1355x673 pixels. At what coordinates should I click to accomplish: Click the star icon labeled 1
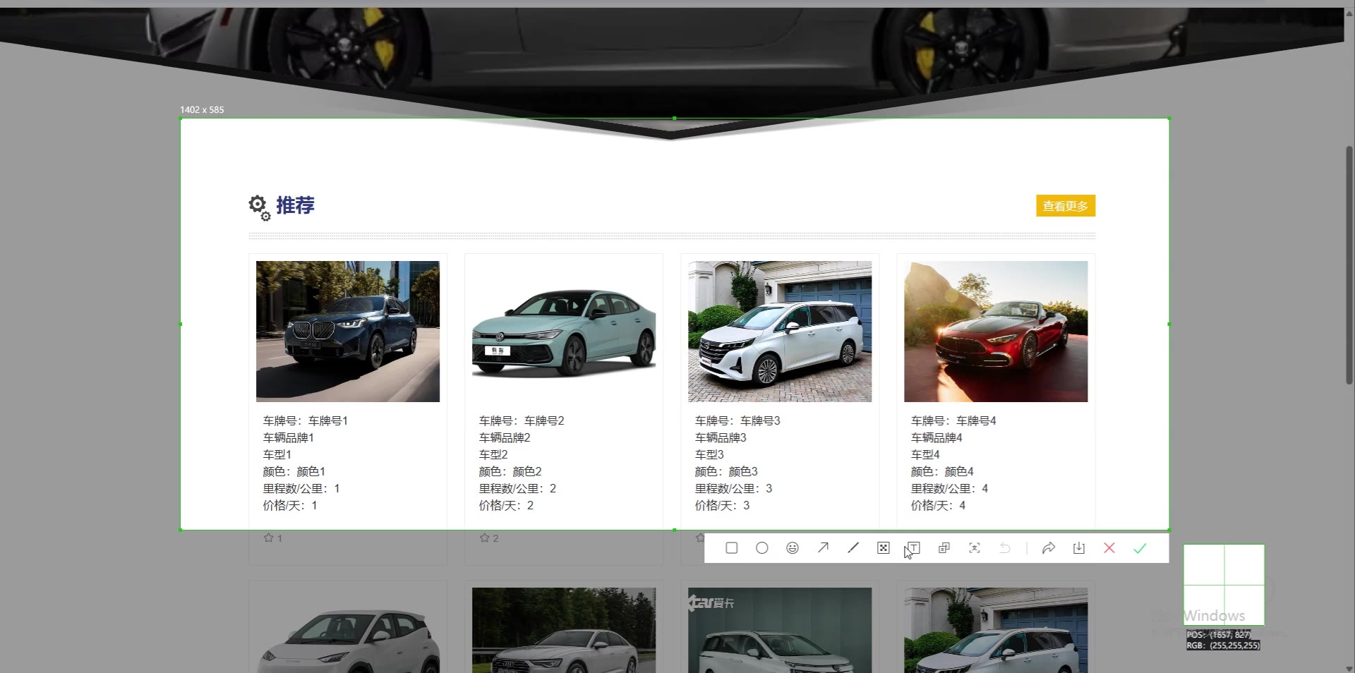pyautogui.click(x=268, y=538)
